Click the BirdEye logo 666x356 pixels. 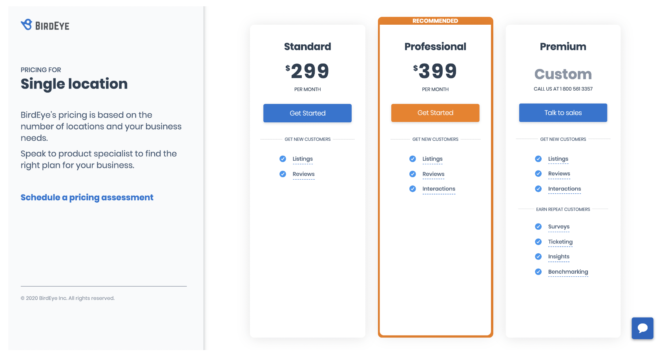coord(45,25)
